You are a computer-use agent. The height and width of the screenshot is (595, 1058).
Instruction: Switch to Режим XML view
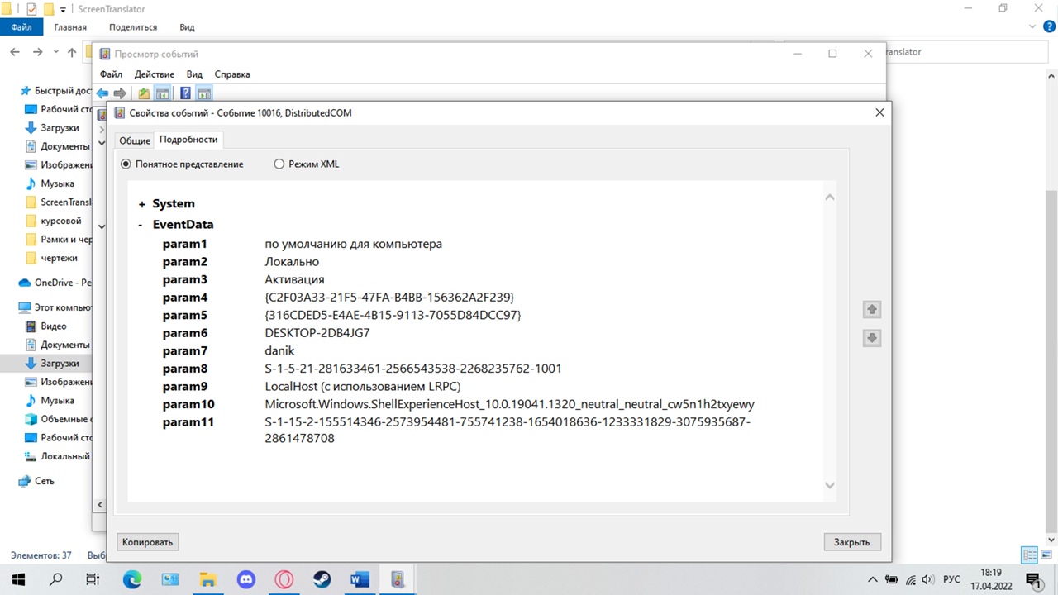click(279, 164)
